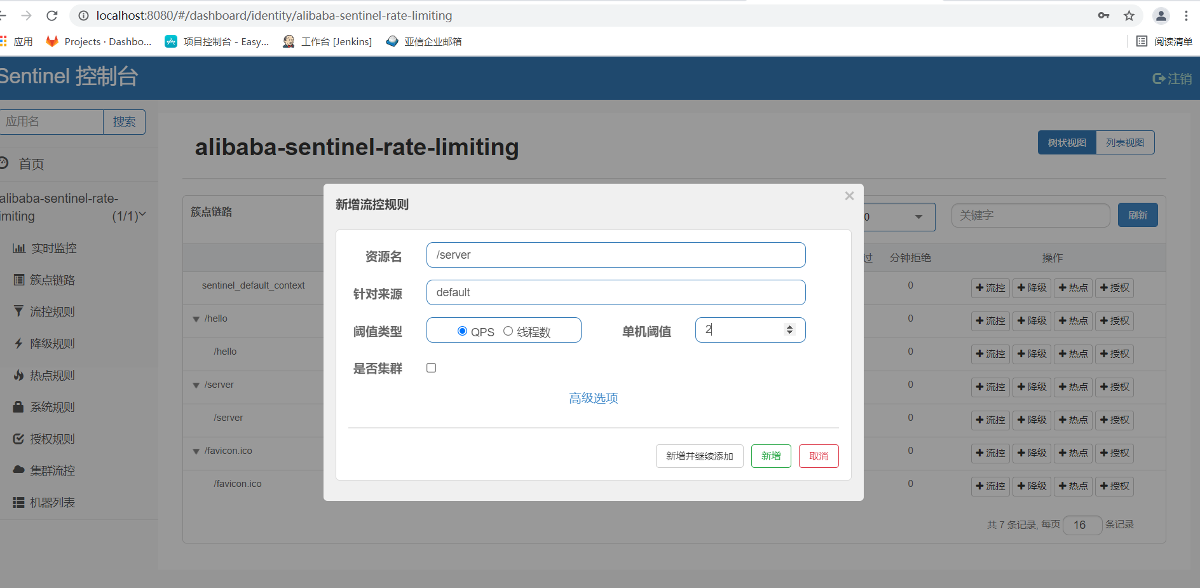Collapse the /server tree node
Viewport: 1200px width, 588px height.
tap(196, 385)
